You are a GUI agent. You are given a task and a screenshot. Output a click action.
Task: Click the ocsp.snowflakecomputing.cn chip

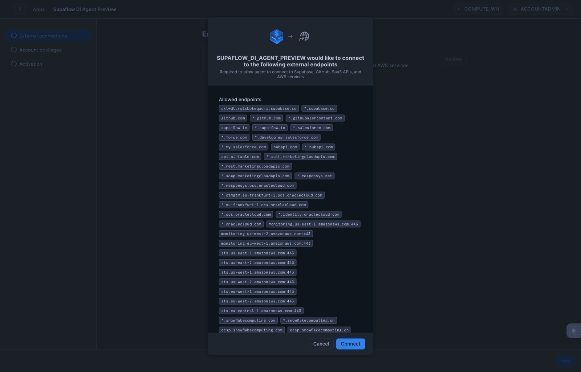(319, 330)
